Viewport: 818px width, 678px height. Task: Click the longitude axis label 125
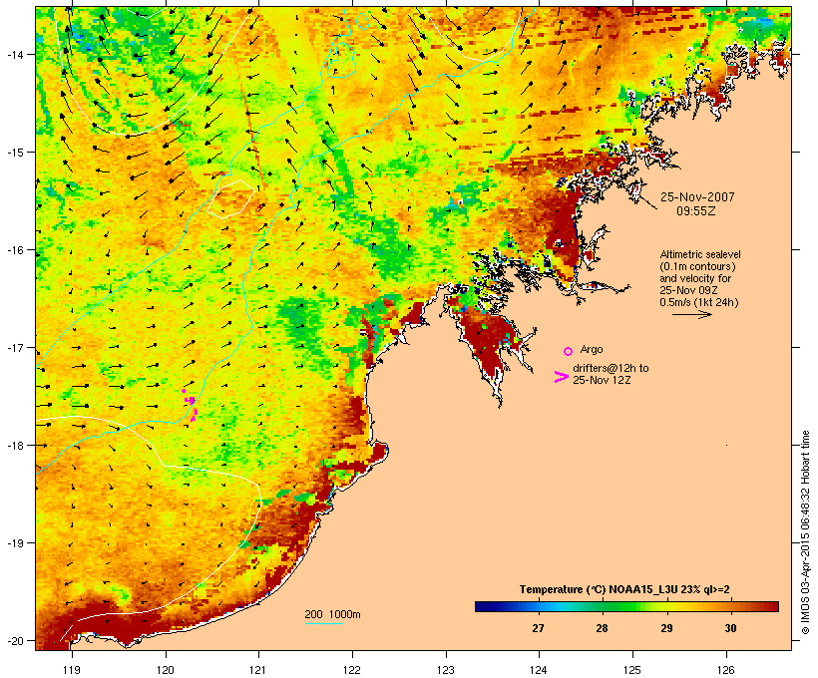tap(632, 670)
